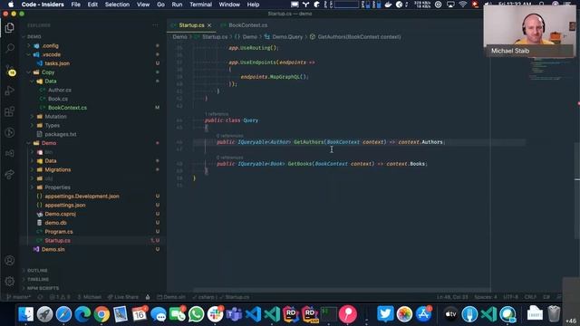580x326 pixels.
Task: Open the Accounts icon in activity bar
Action: (x=10, y=261)
